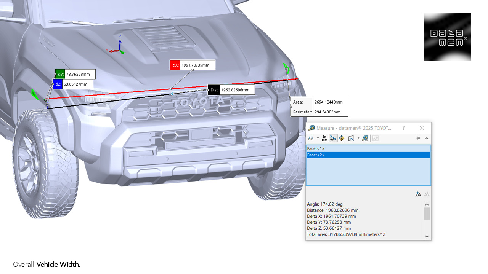
Task: Click results scrollbar down arrow
Action: point(427,236)
